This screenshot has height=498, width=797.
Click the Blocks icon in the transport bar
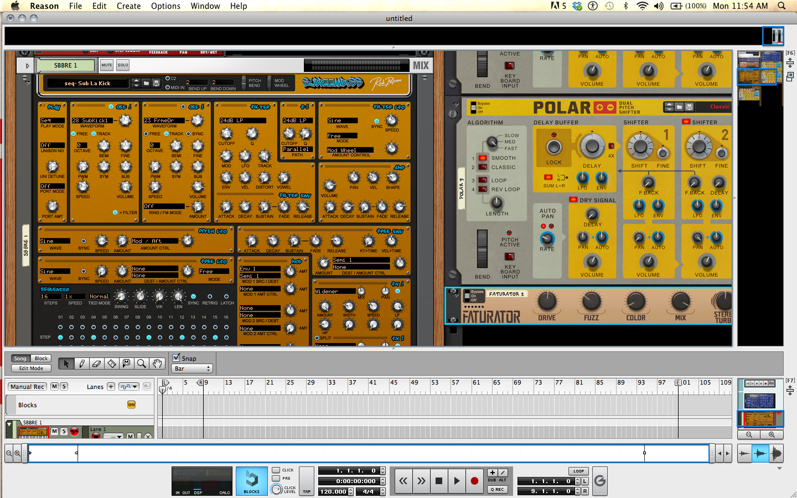click(252, 481)
